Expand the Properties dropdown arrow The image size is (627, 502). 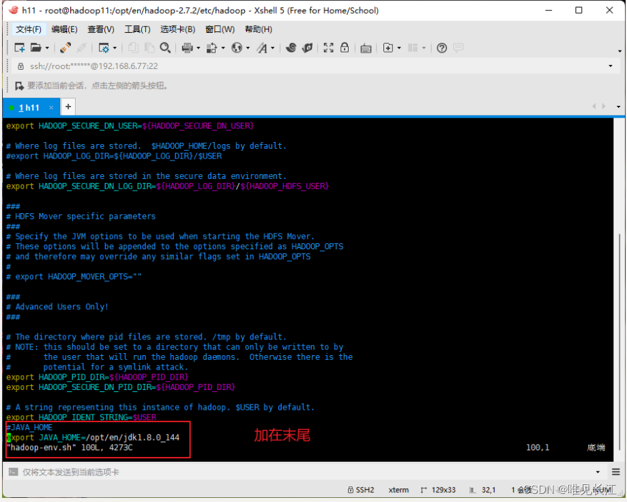[115, 48]
